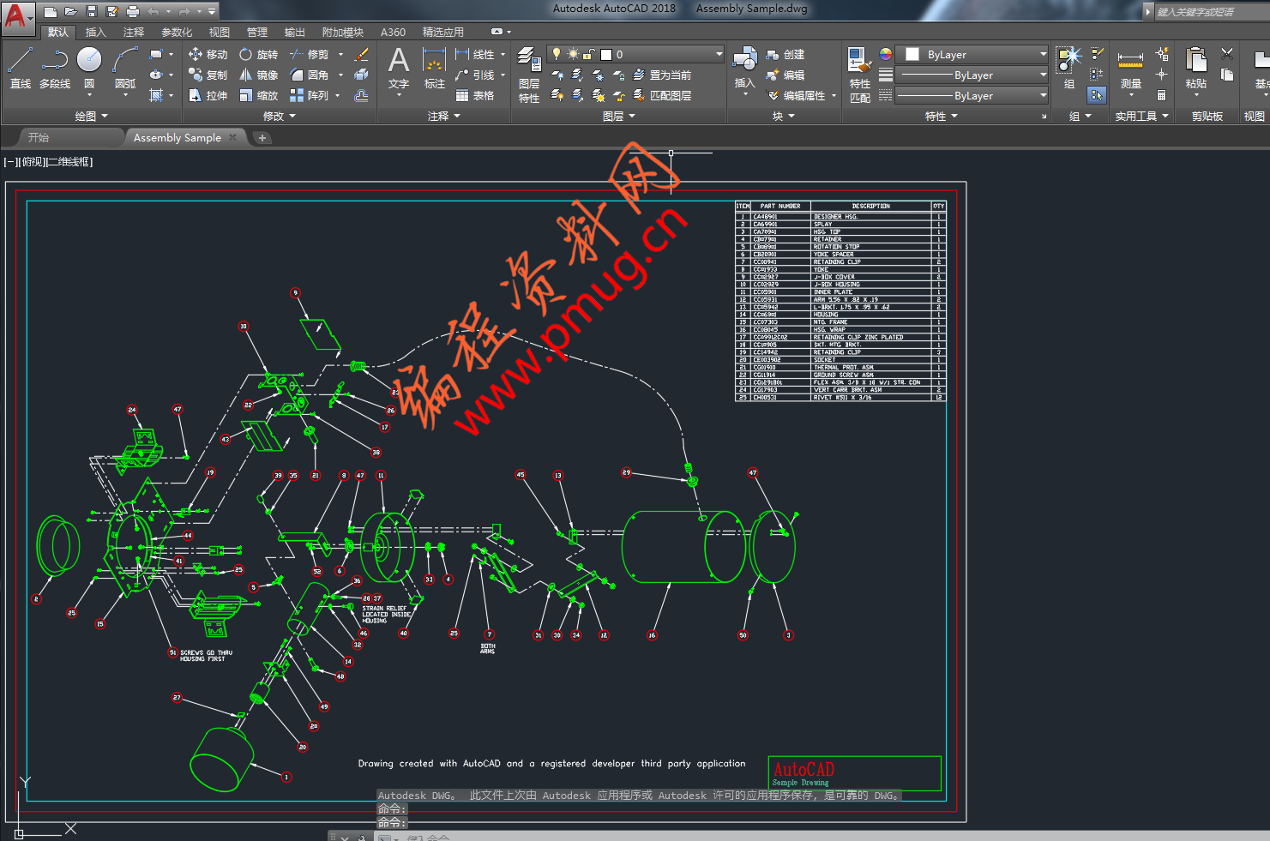Image resolution: width=1270 pixels, height=841 pixels.
Task: Click the Scale (缩放) tool
Action: (x=259, y=95)
